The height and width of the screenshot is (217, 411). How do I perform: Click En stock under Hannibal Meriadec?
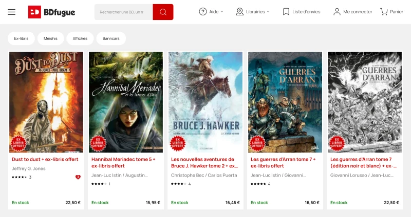click(x=100, y=203)
